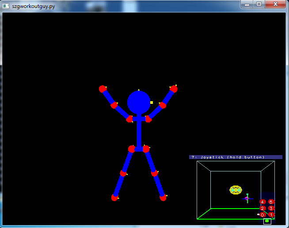Click the joint at the upper-right hand
Viewport: 289px width, 228px height.
pyautogui.click(x=174, y=89)
